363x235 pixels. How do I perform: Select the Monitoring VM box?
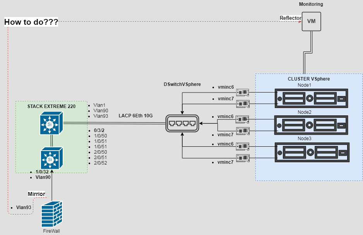point(311,22)
